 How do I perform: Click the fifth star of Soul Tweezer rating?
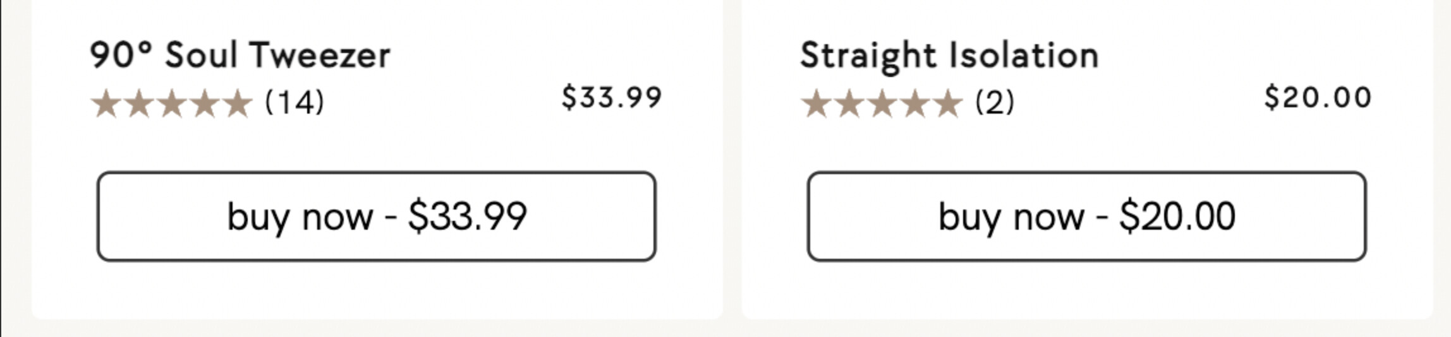[238, 103]
